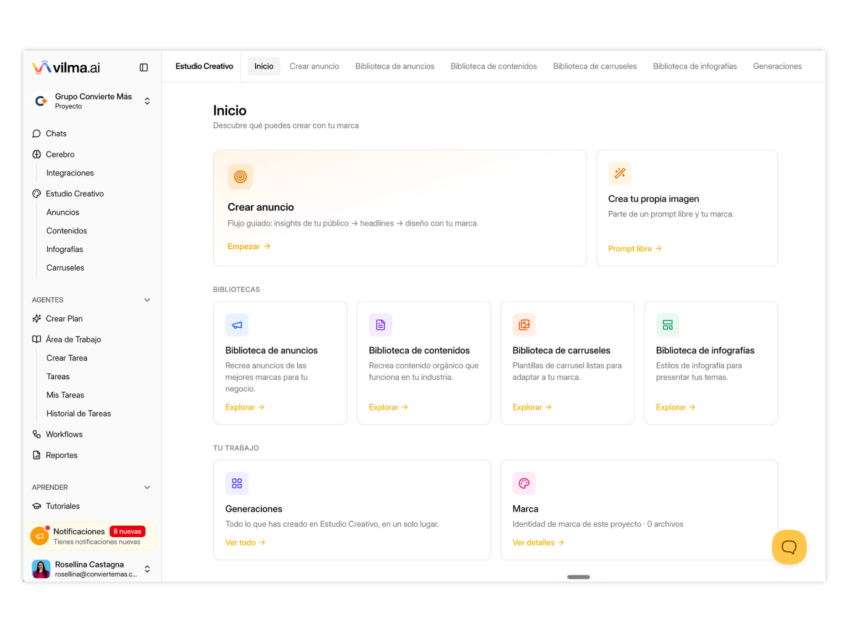Click the horizontal scrollbar at the page bottom
Image resolution: width=849 pixels, height=633 pixels.
[x=578, y=577]
